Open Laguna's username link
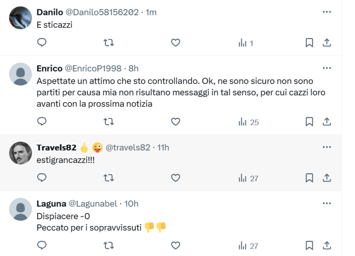Screen dimensions: 355x256 pos(93,204)
